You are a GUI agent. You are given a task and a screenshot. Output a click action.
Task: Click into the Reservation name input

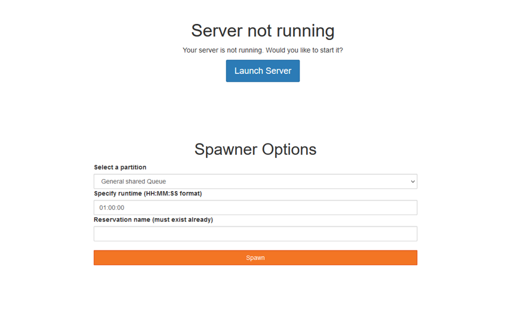[255, 234]
